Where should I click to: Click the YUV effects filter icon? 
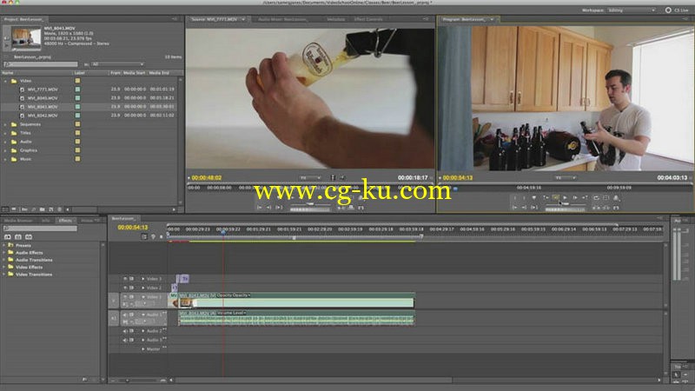pyautogui.click(x=29, y=237)
